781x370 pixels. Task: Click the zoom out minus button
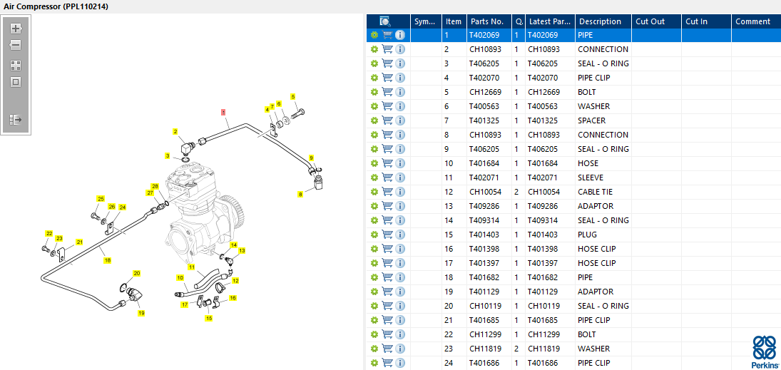[16, 45]
